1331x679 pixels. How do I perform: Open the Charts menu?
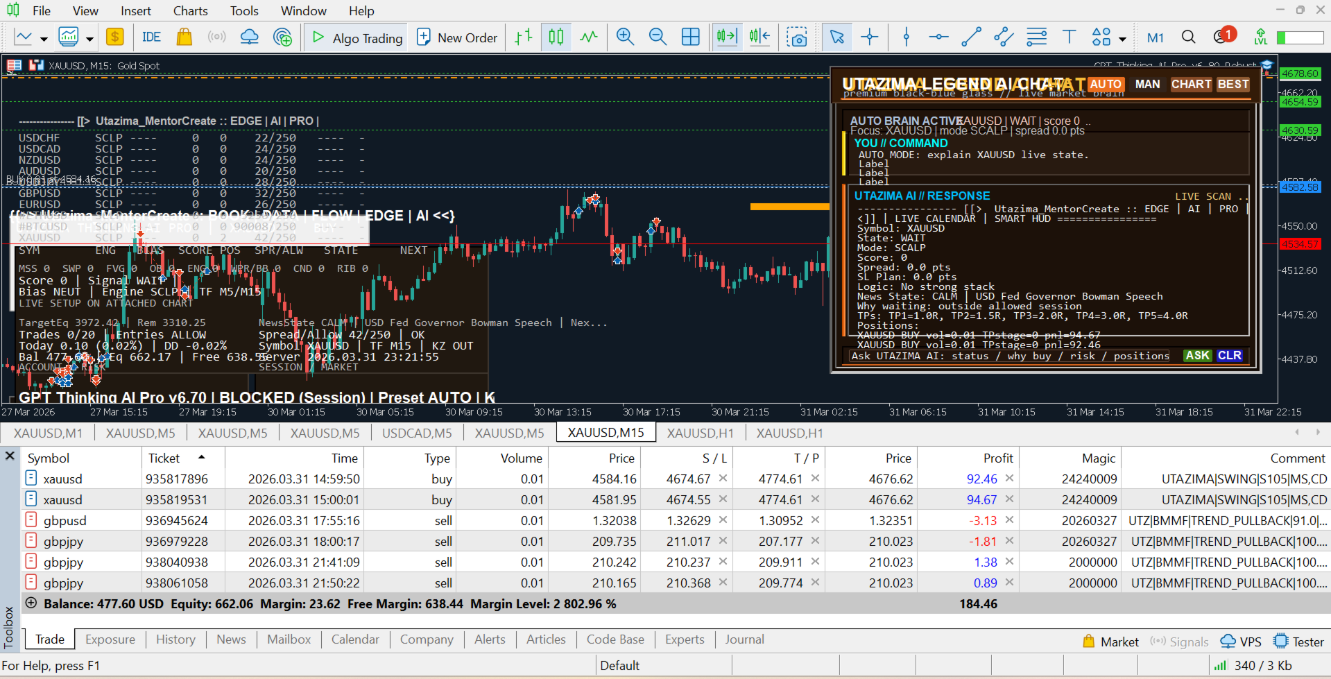click(190, 10)
